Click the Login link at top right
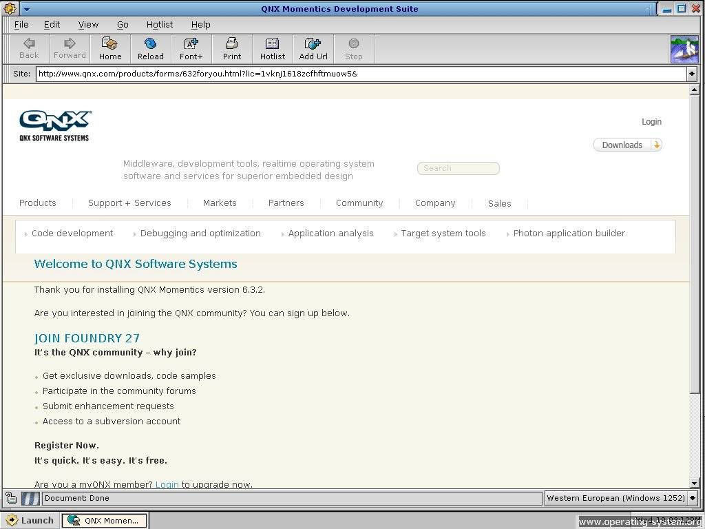This screenshot has height=529, width=705. click(x=651, y=122)
